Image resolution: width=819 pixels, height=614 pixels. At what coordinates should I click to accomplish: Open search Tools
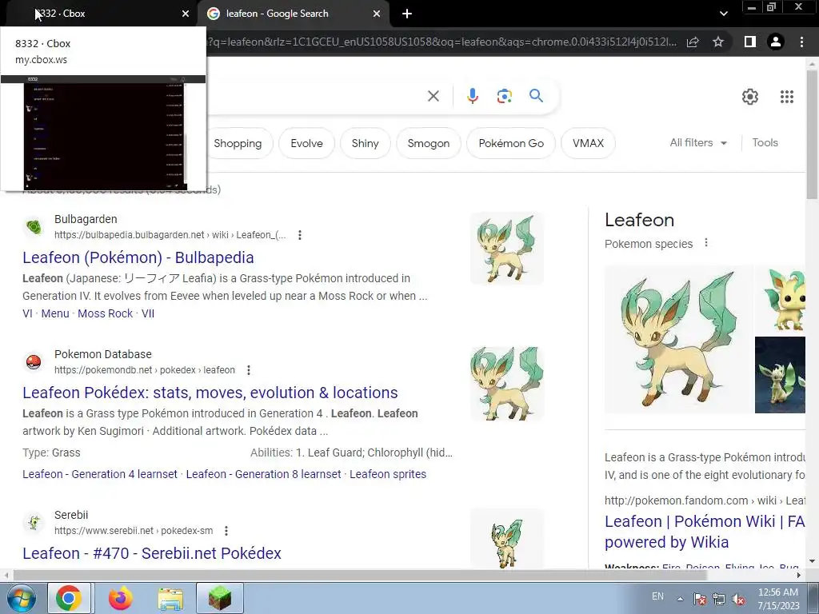pos(765,142)
